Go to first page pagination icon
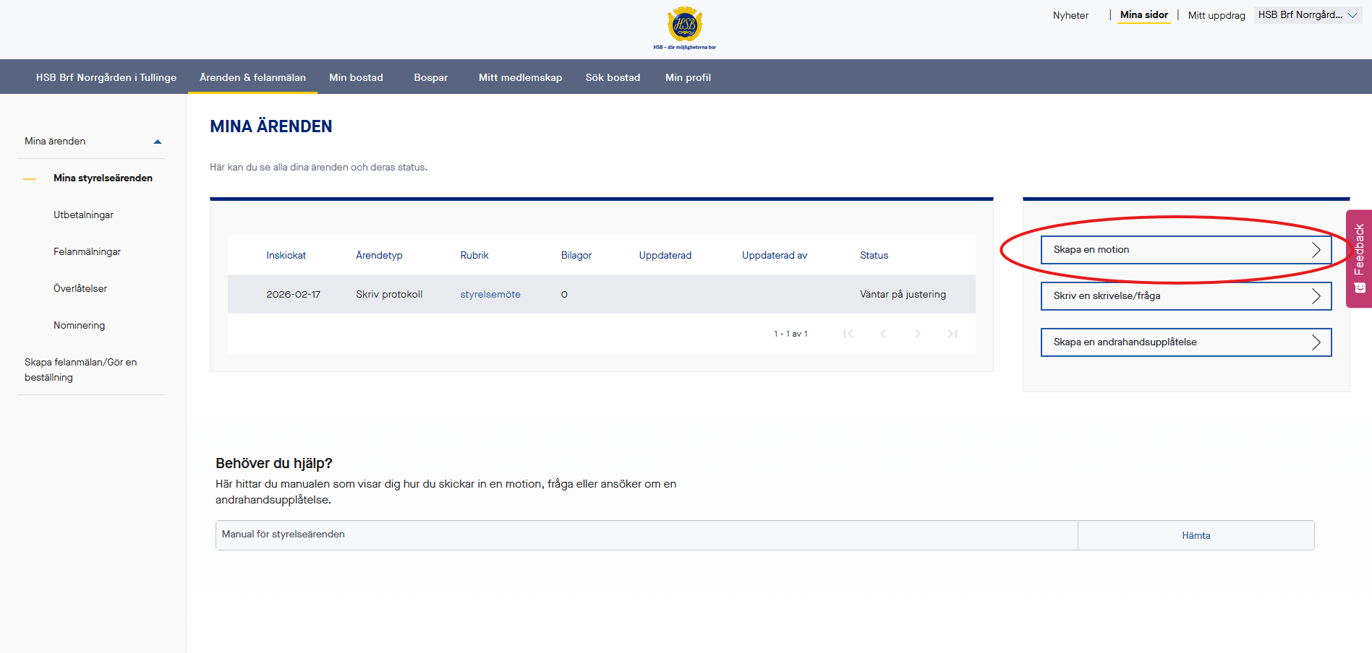This screenshot has height=653, width=1372. click(848, 334)
